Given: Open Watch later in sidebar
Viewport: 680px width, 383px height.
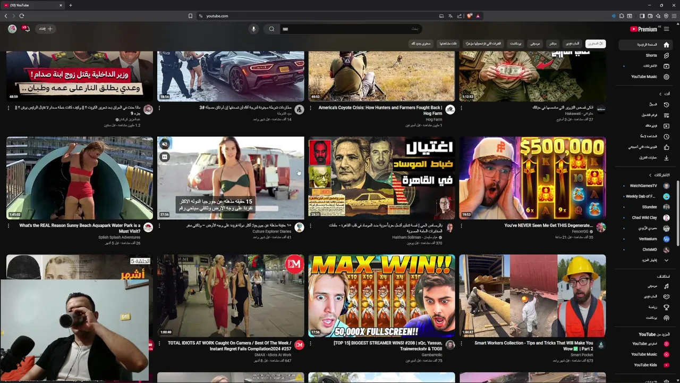Looking at the screenshot, I should [x=647, y=136].
